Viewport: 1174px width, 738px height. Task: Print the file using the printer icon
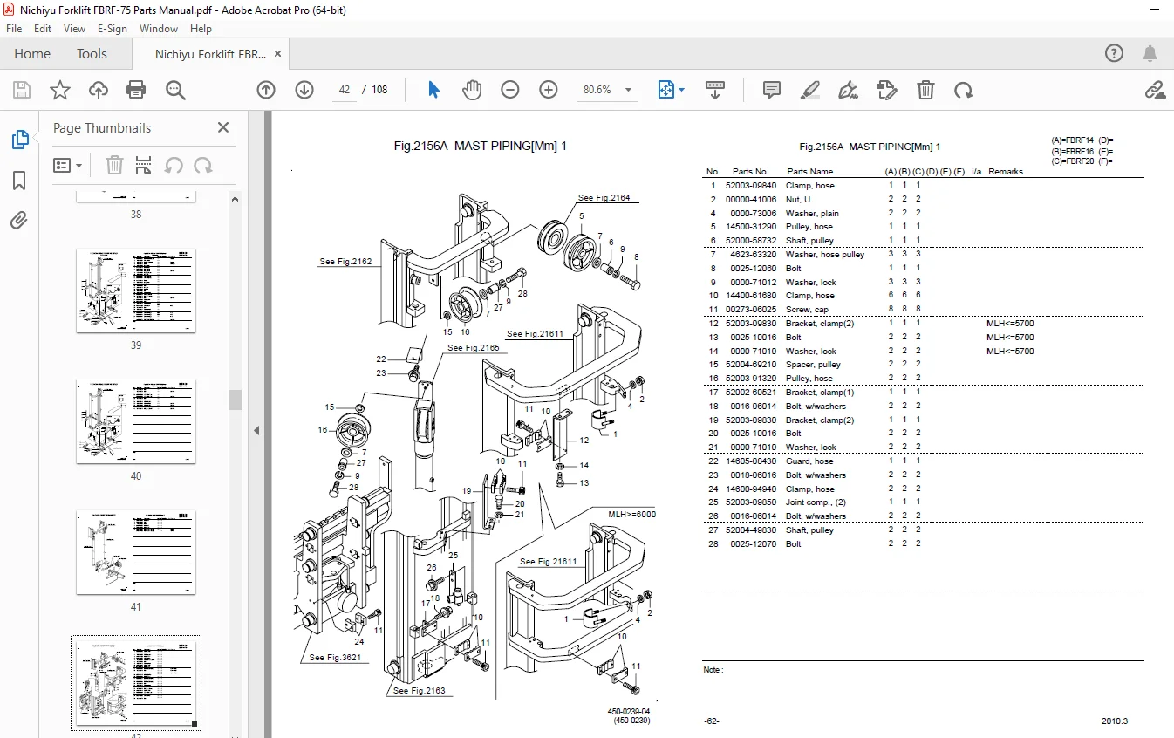pyautogui.click(x=136, y=90)
